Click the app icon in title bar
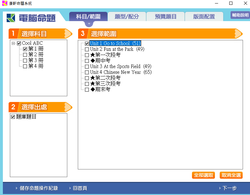Viewport: 250px width, 195px height. pyautogui.click(x=4, y=3)
